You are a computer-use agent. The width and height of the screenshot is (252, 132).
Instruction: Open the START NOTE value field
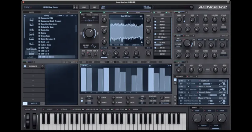click(x=153, y=98)
